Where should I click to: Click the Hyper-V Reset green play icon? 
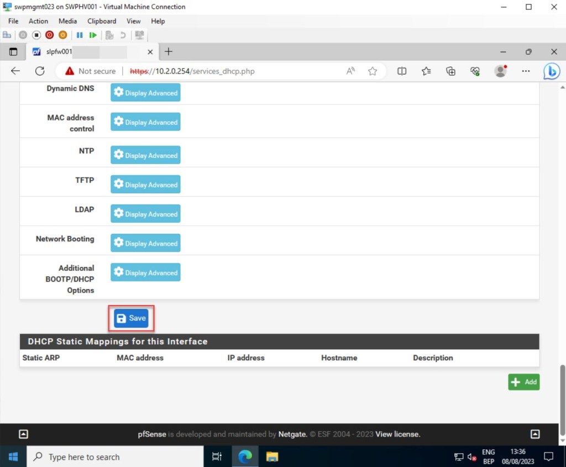click(93, 35)
